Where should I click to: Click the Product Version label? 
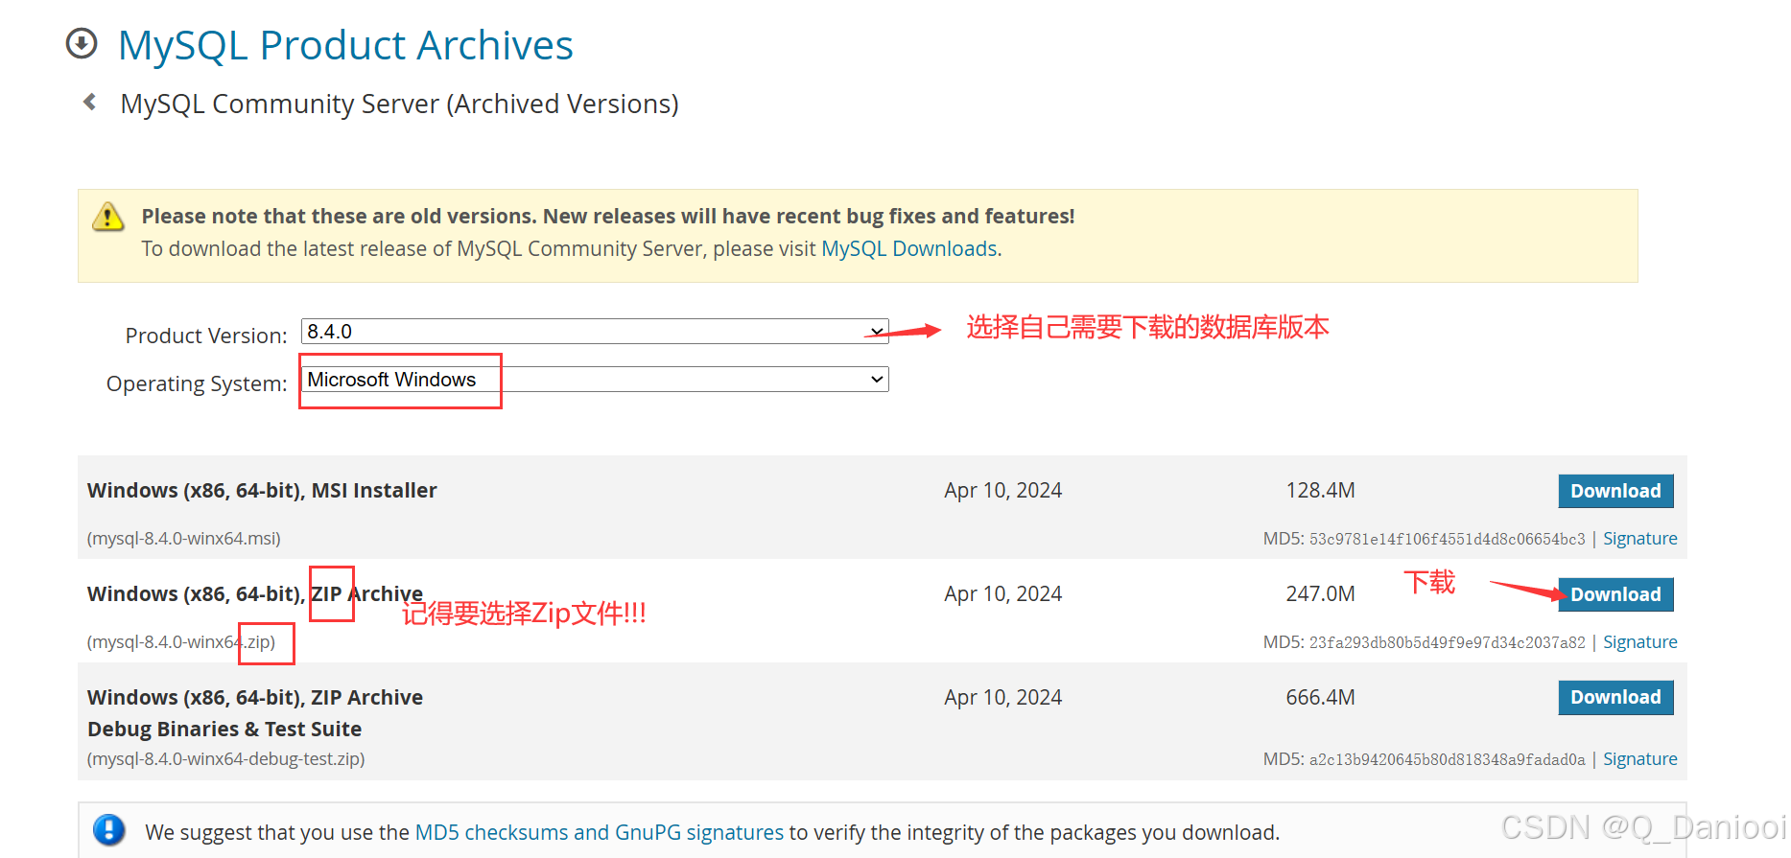click(206, 336)
